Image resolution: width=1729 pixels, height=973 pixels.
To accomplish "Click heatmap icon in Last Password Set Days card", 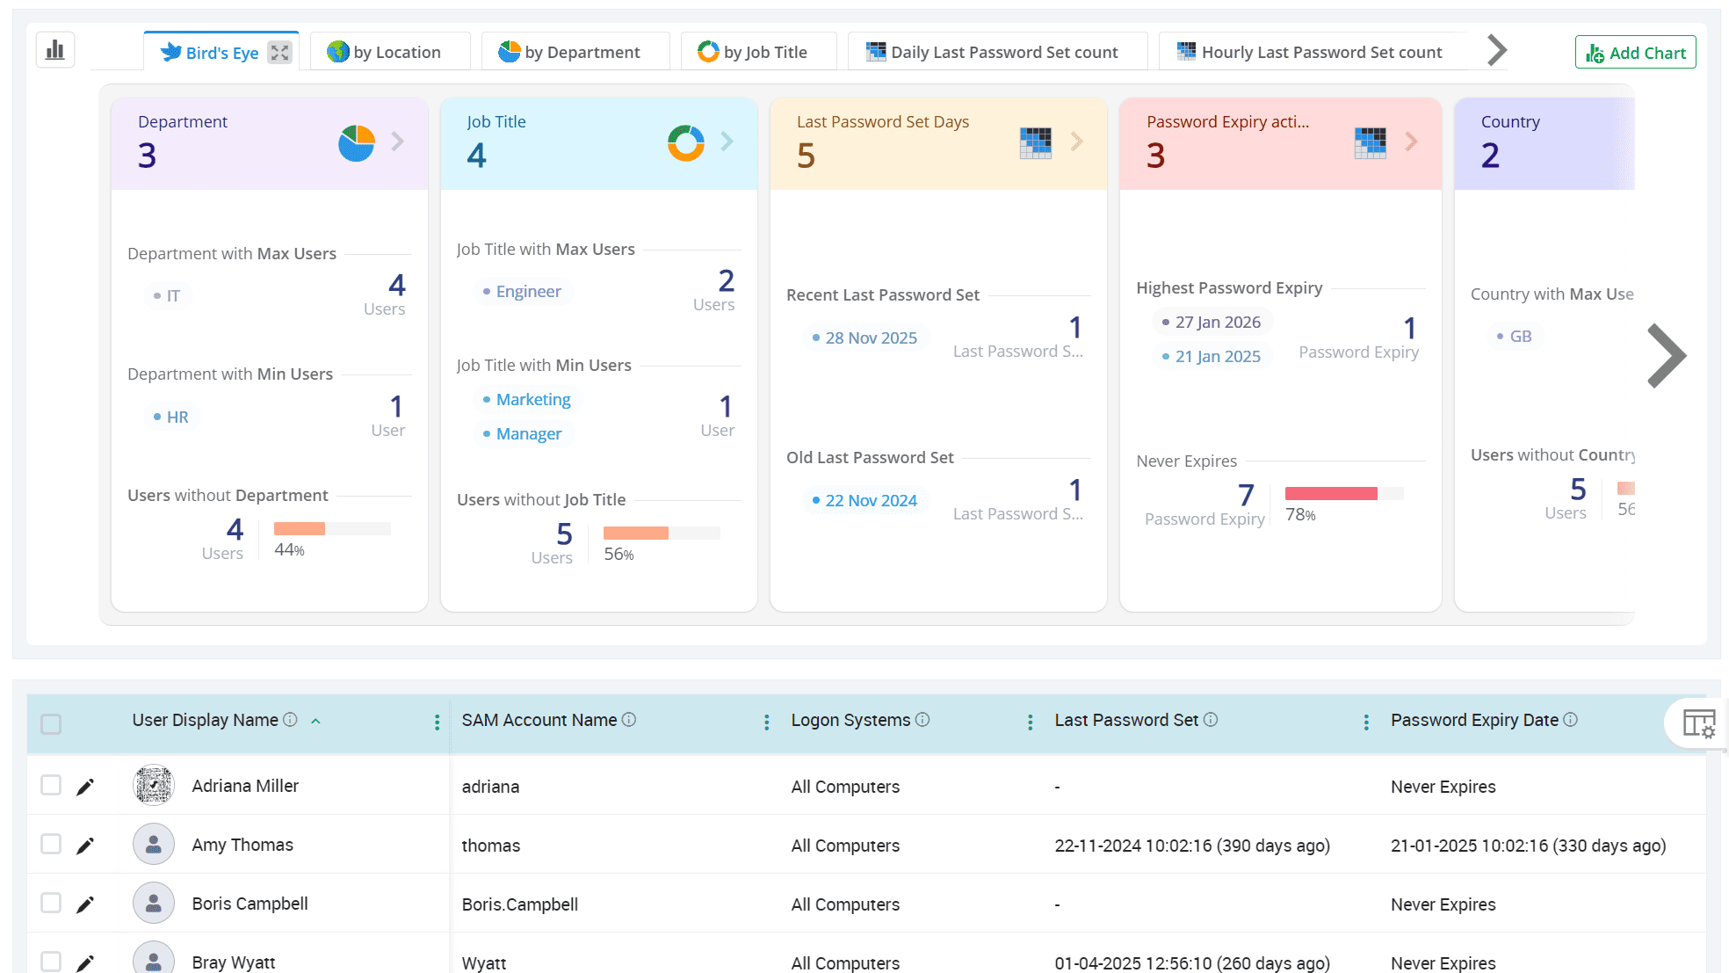I will coord(1035,142).
